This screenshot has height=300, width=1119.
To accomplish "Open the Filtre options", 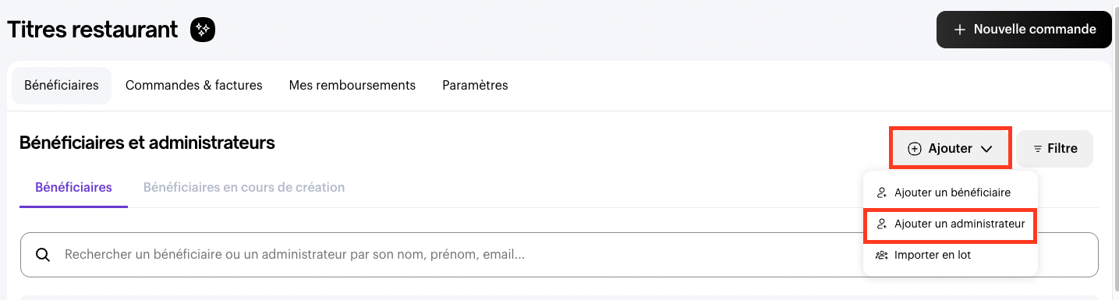I will (1055, 148).
